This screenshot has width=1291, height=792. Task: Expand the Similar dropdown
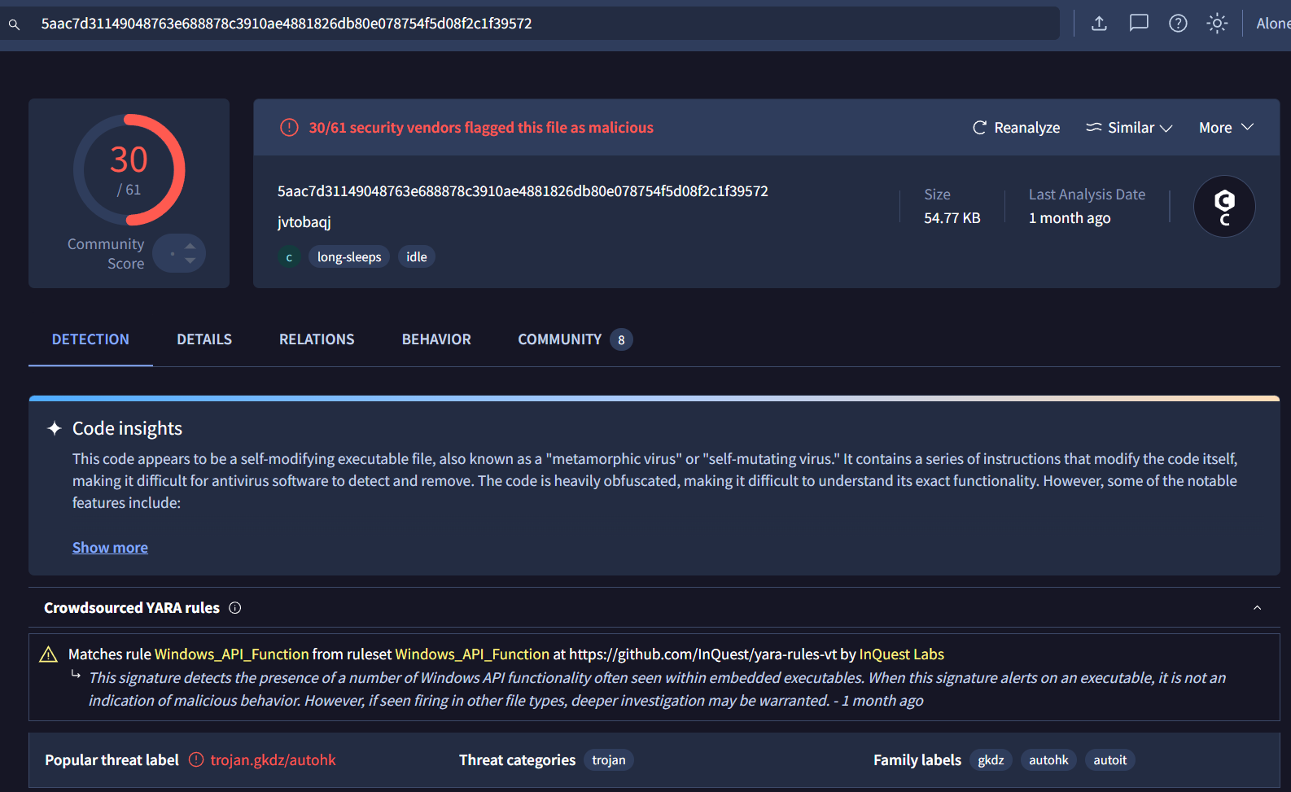coord(1129,128)
